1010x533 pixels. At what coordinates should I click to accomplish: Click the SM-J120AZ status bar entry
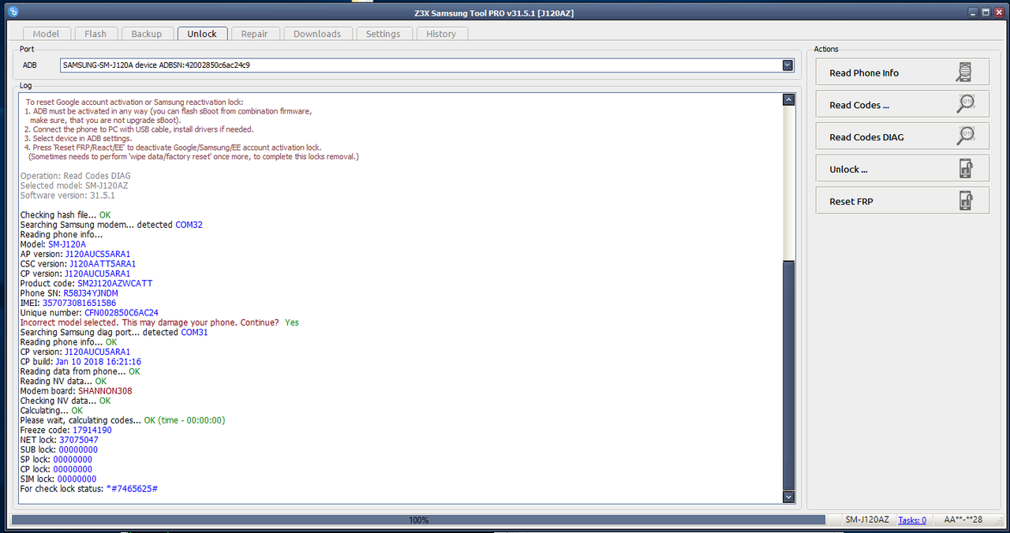[867, 520]
